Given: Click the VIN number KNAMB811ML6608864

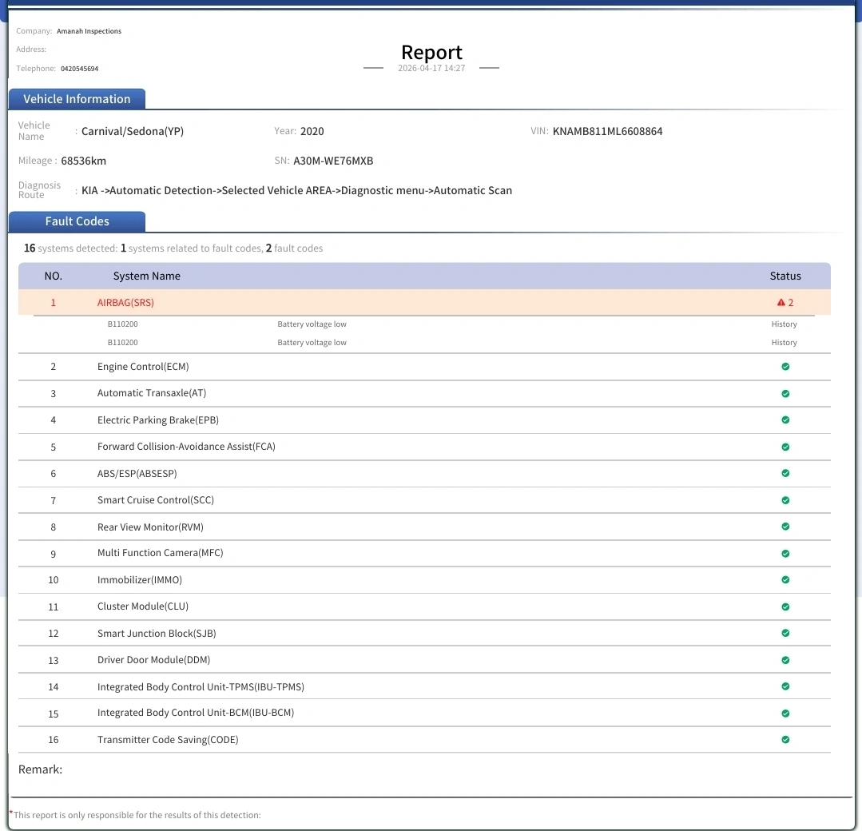Looking at the screenshot, I should click(607, 131).
